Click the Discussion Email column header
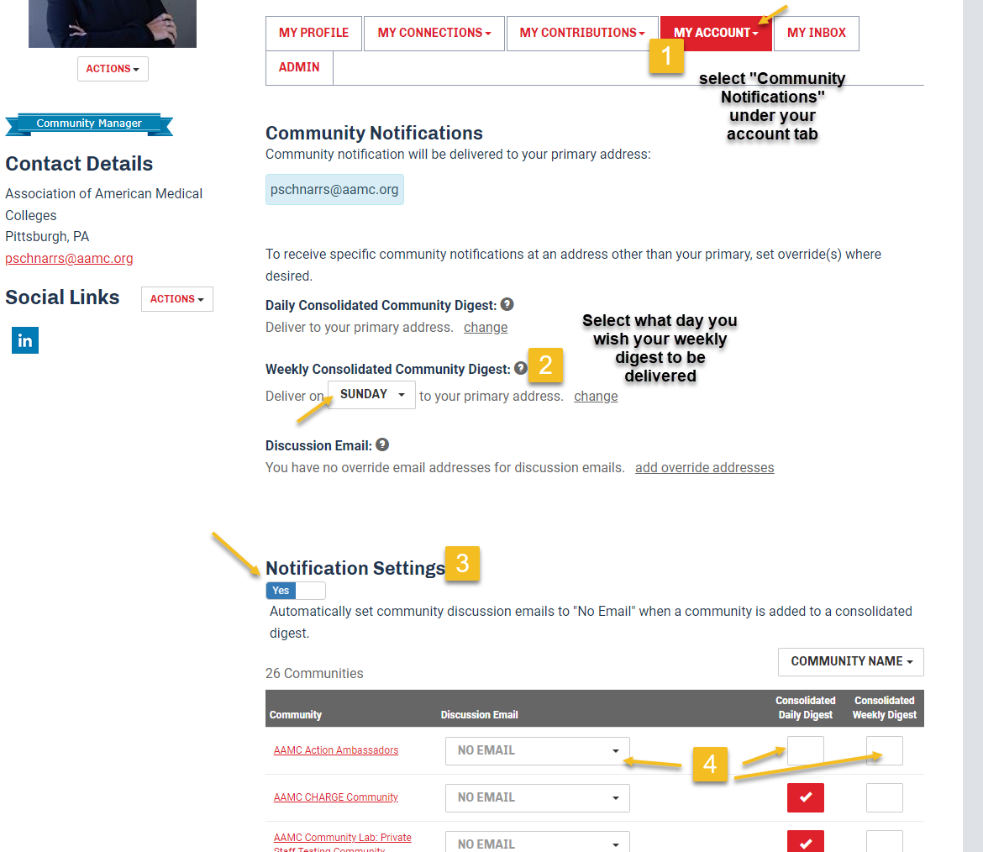 [479, 715]
